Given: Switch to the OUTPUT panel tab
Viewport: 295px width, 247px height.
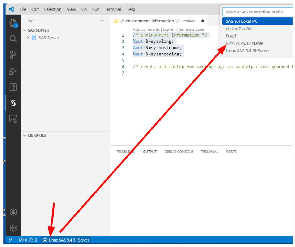Looking at the screenshot, I should [150, 152].
